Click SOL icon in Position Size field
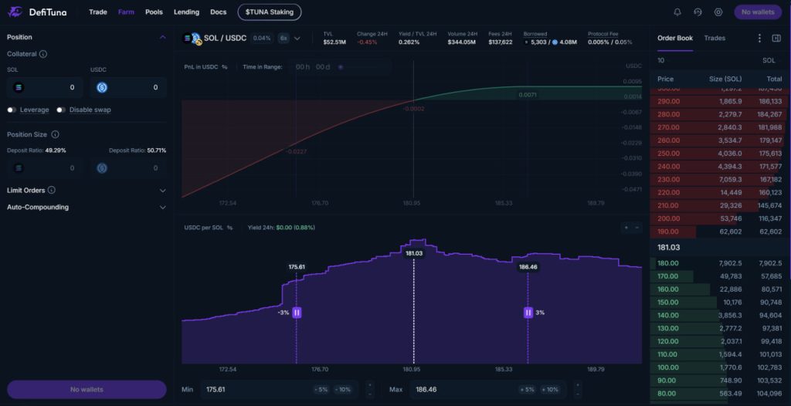The image size is (791, 406). (19, 168)
